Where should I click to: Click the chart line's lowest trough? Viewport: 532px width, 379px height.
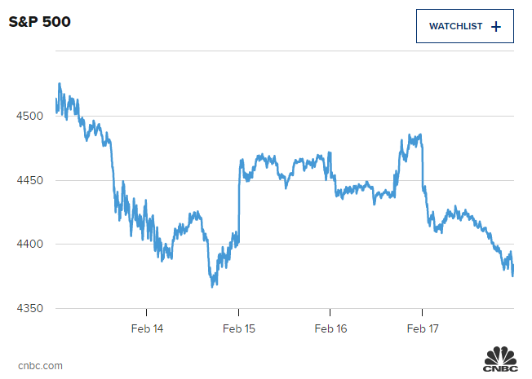pyautogui.click(x=213, y=286)
